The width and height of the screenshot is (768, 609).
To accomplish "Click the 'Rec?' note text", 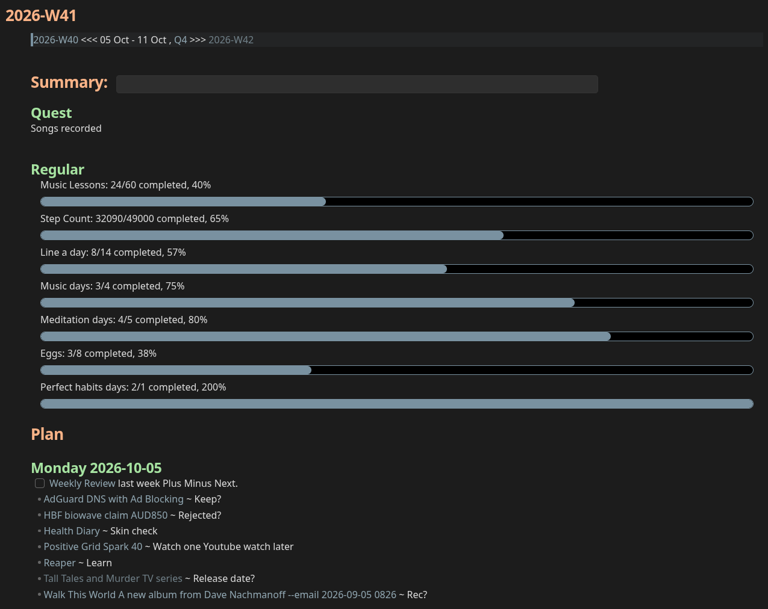I will point(417,595).
